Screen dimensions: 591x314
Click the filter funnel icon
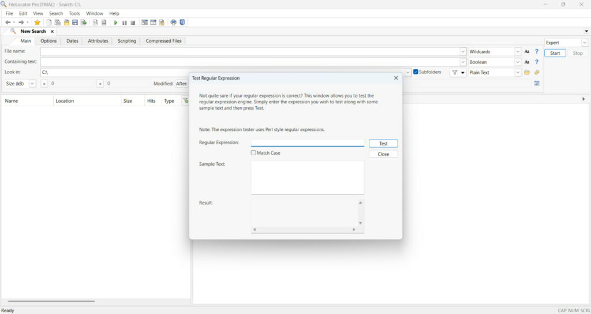point(455,72)
